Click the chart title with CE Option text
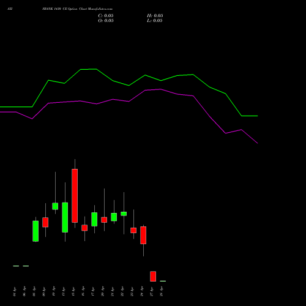306x306 pixels. pos(77,9)
